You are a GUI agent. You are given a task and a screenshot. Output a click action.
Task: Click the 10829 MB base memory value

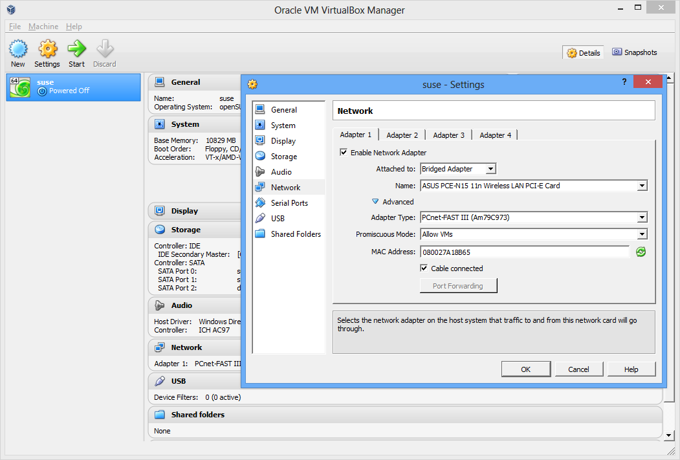tap(221, 140)
